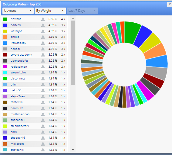Viewport: 172px width, 155px height.
Task: Click the profile icon beside harferri
Action: point(43,25)
